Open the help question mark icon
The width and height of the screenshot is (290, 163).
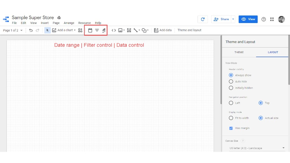264,19
